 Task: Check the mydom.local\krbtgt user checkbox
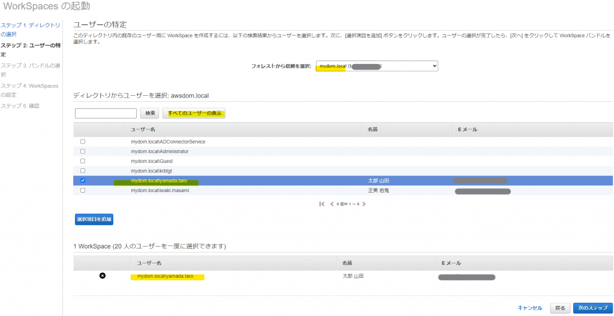tap(83, 171)
